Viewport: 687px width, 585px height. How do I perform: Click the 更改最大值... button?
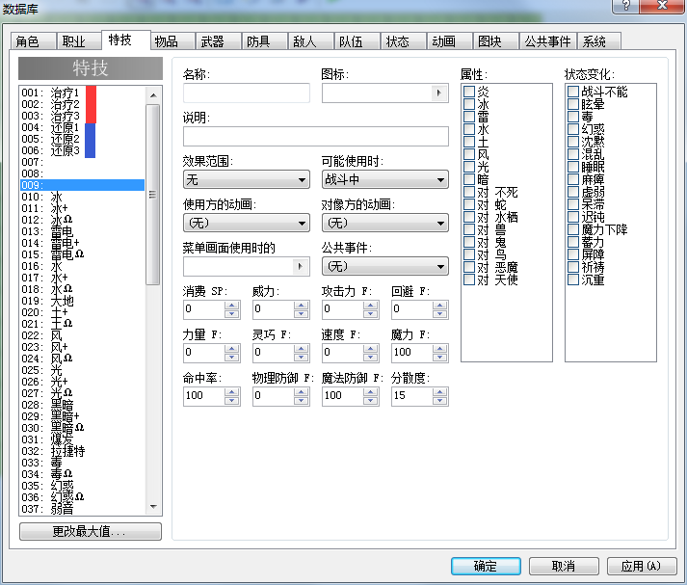91,532
